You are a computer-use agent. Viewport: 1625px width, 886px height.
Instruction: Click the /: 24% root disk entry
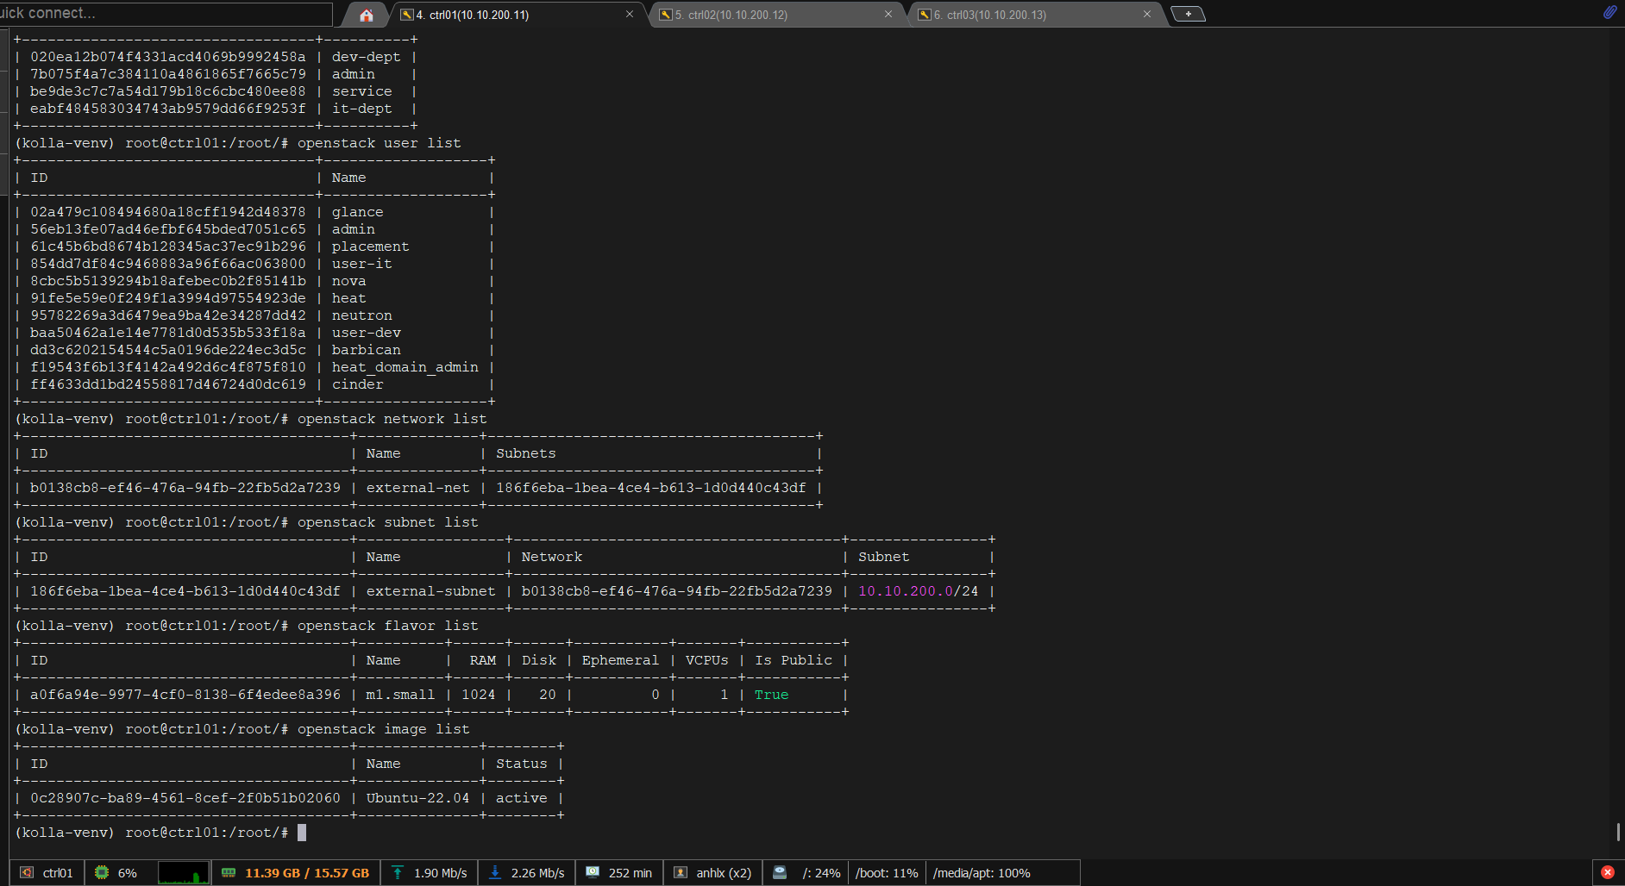pos(821,873)
